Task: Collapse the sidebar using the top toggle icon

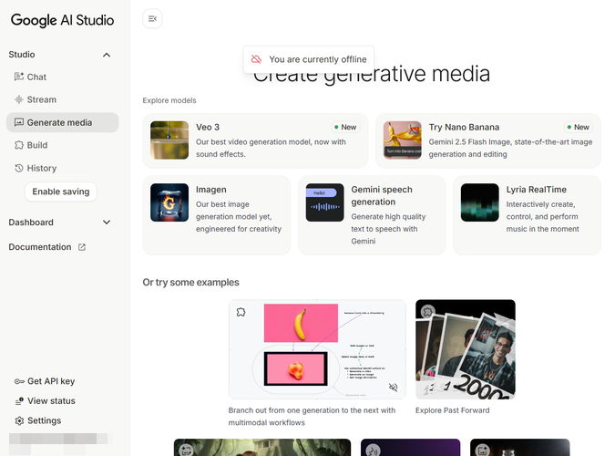Action: tap(153, 18)
